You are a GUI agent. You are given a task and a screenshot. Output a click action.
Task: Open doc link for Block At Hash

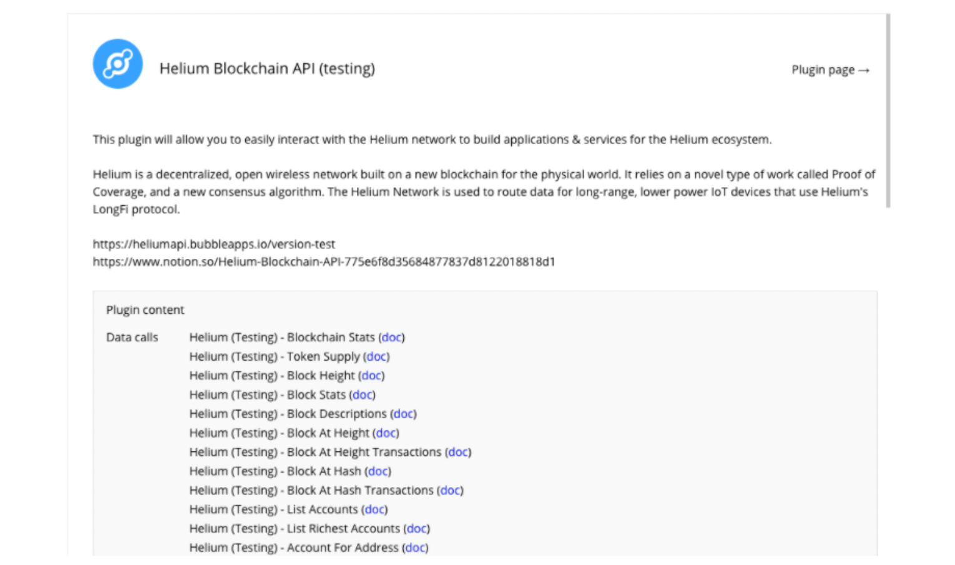[x=378, y=471]
